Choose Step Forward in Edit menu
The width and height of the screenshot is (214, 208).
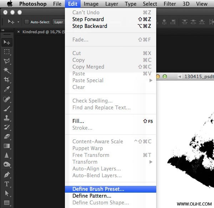pos(111,19)
